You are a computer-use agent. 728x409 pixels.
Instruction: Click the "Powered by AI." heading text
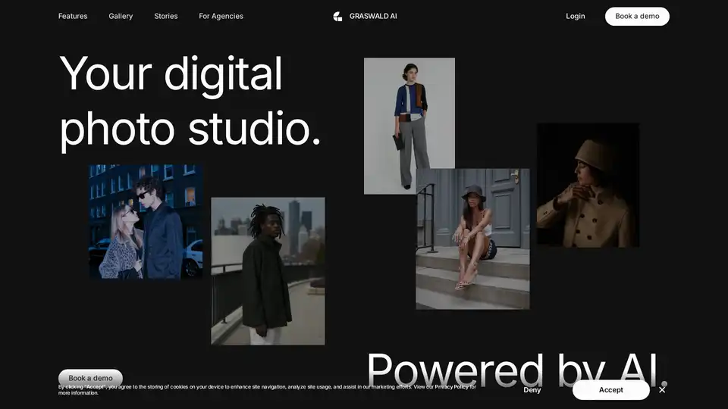[x=517, y=370]
